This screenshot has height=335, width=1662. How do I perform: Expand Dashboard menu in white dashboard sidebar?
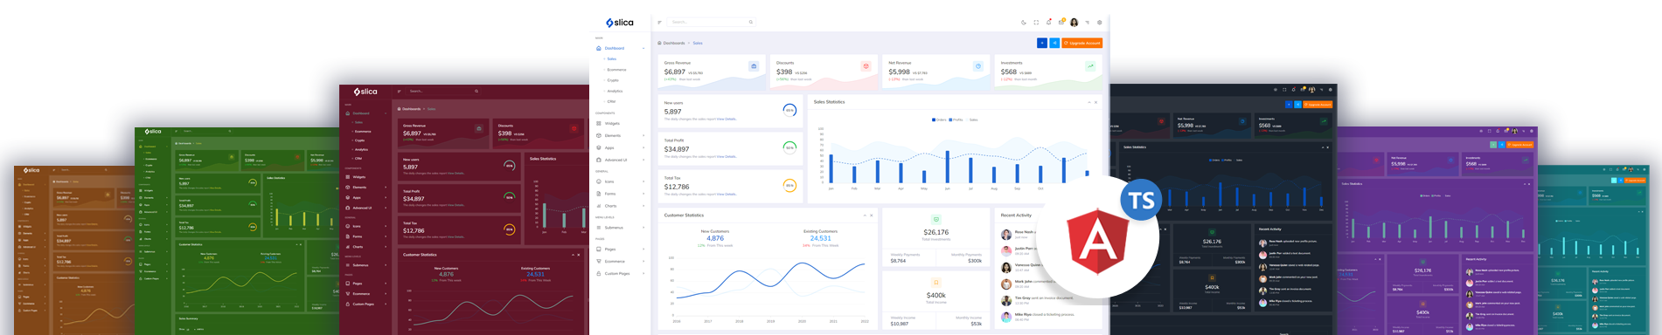click(621, 48)
